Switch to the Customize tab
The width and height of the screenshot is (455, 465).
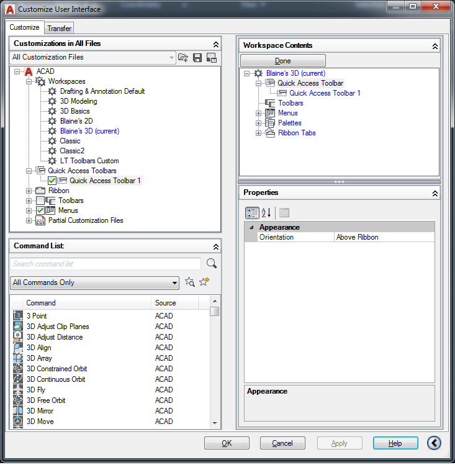click(24, 27)
